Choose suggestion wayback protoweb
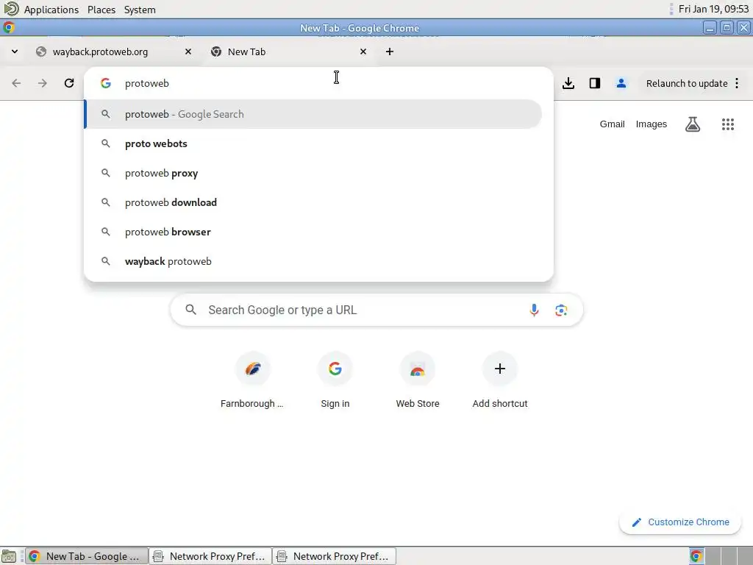Image resolution: width=753 pixels, height=565 pixels. pos(313,261)
